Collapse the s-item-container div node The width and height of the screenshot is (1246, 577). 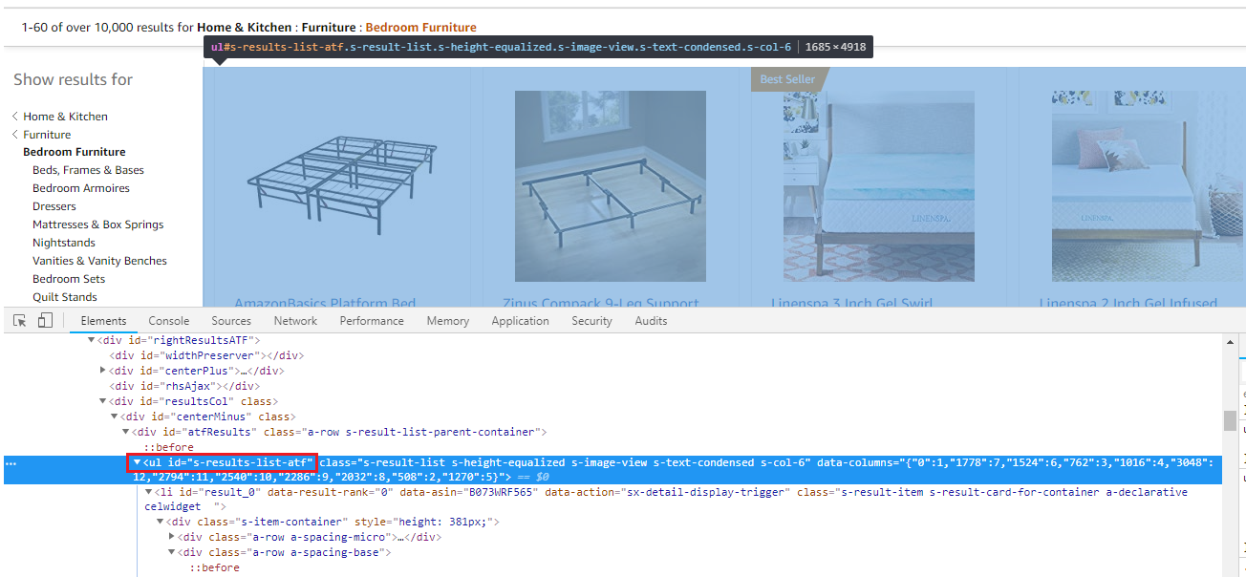pyautogui.click(x=161, y=523)
